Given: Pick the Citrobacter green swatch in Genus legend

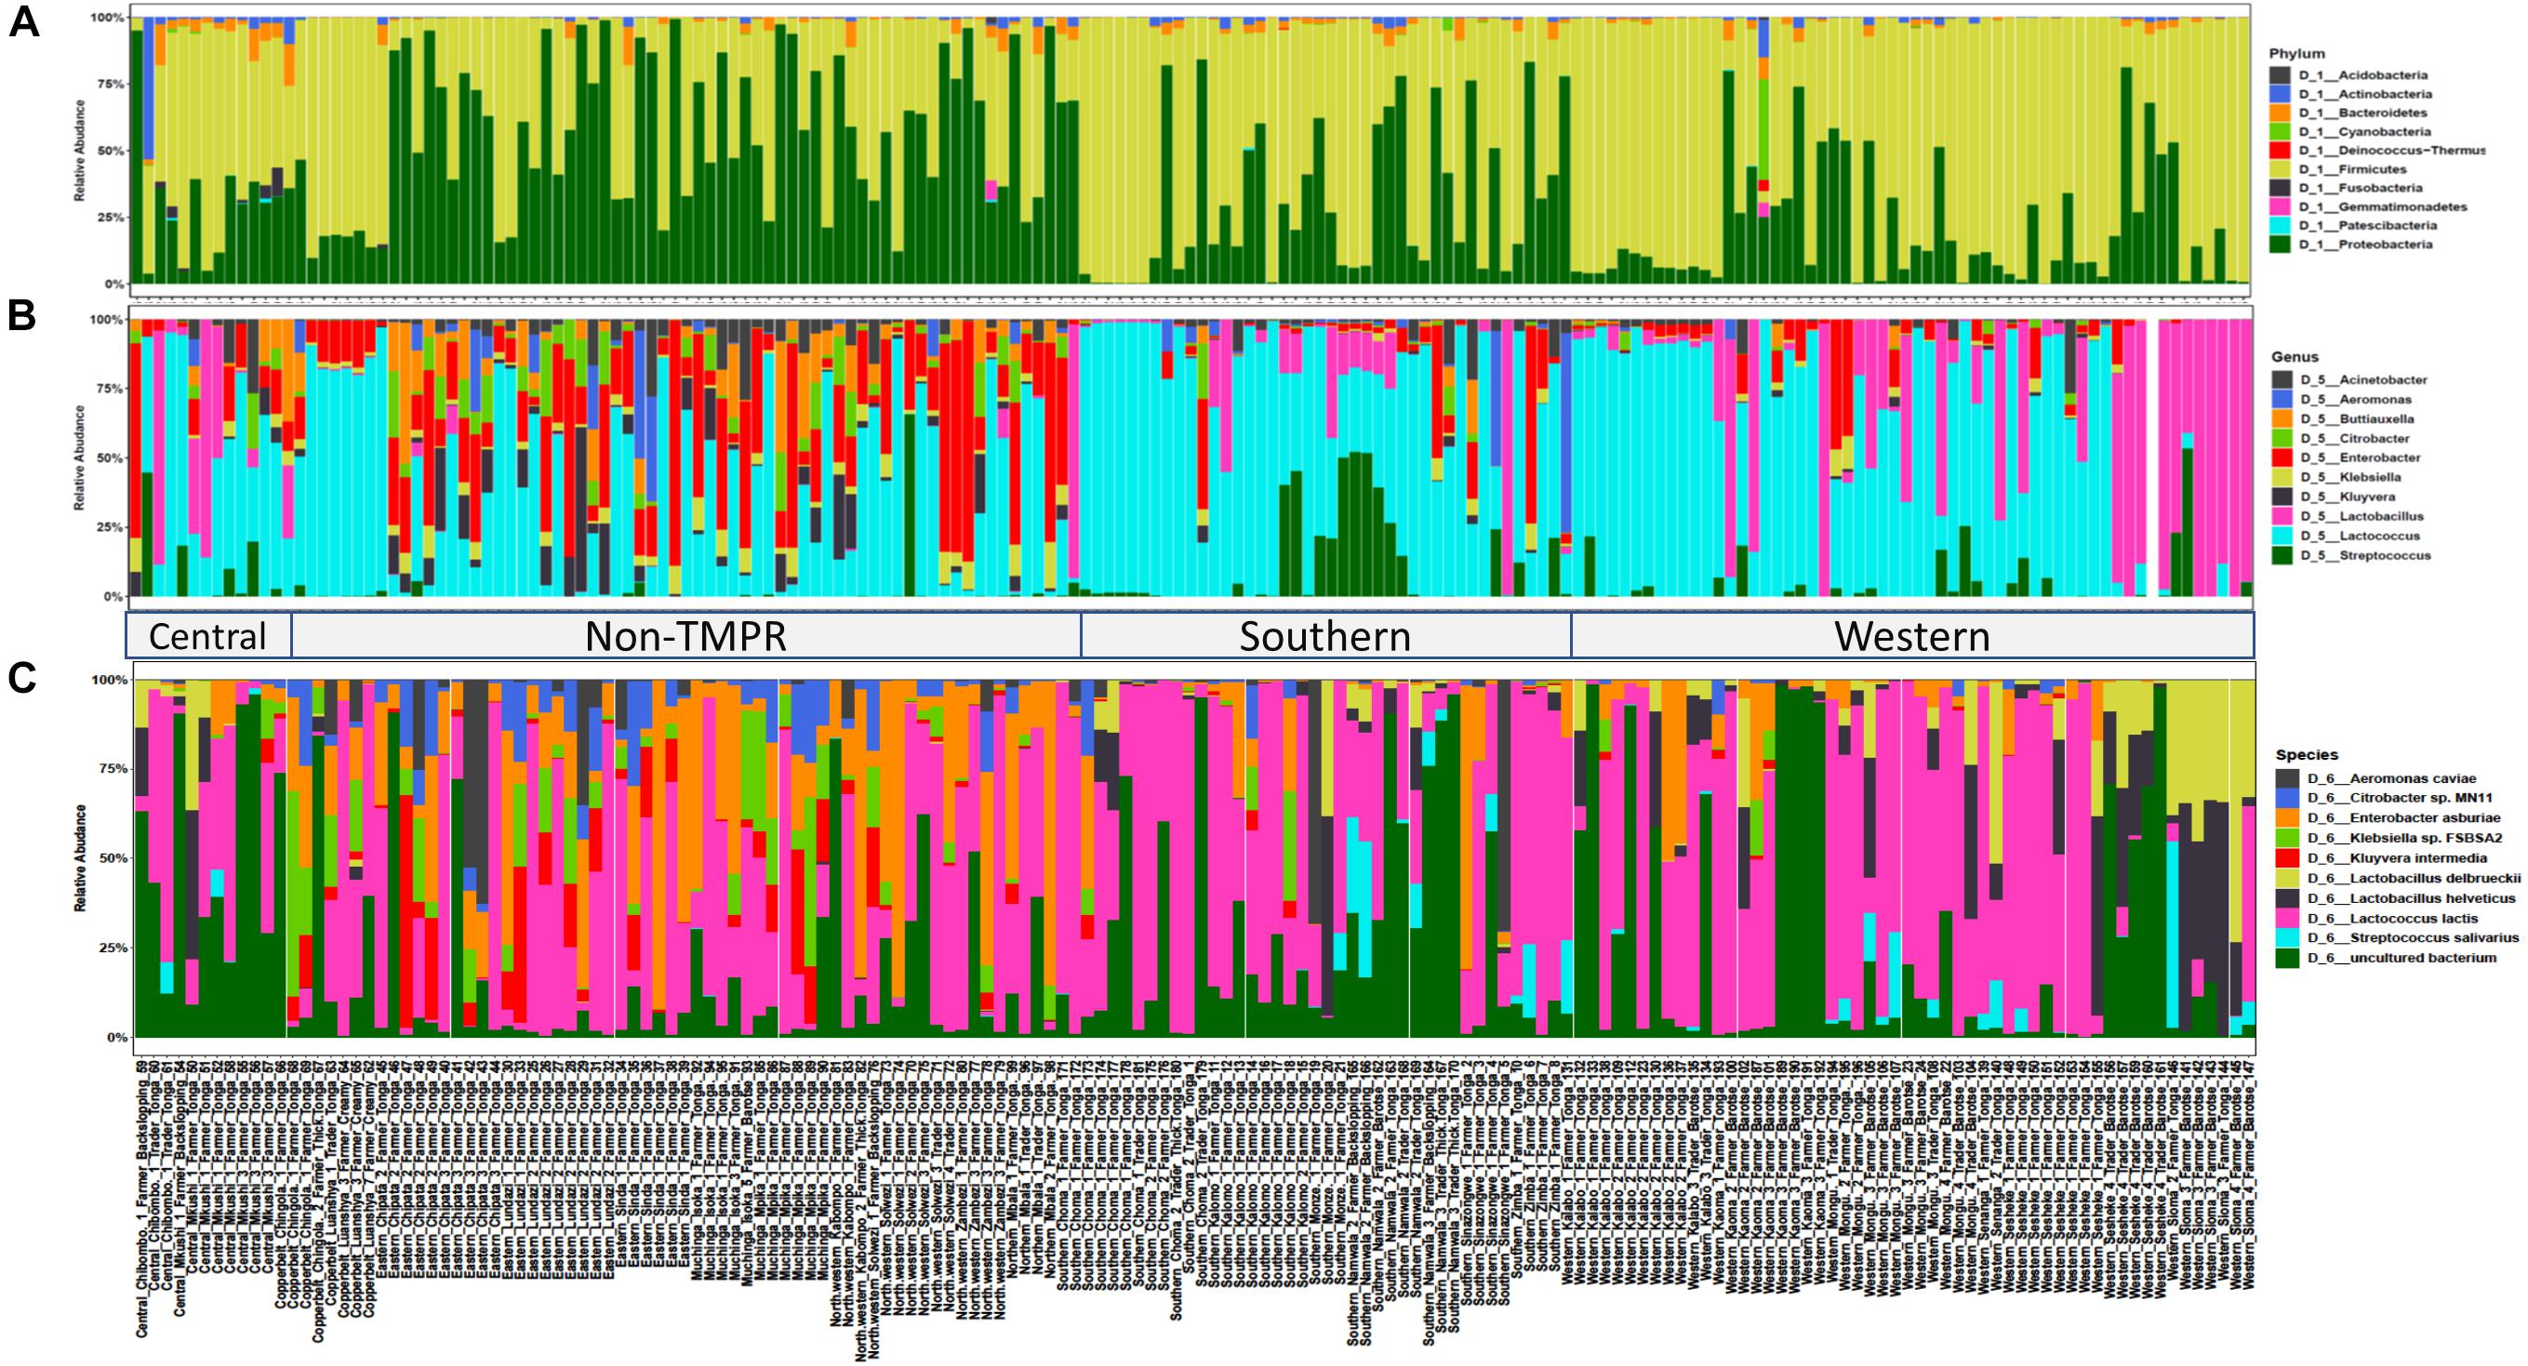Looking at the screenshot, I should click(x=2281, y=439).
